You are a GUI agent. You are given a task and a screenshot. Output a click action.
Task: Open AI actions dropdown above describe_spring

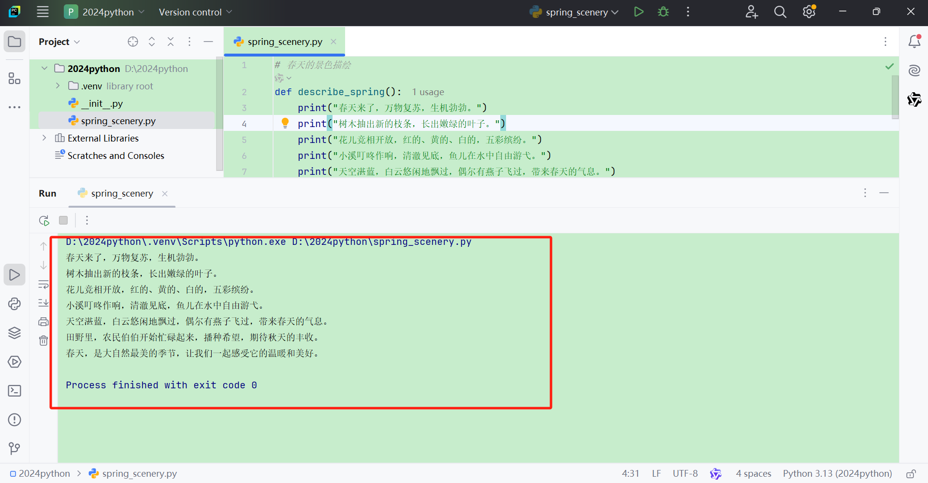click(283, 78)
